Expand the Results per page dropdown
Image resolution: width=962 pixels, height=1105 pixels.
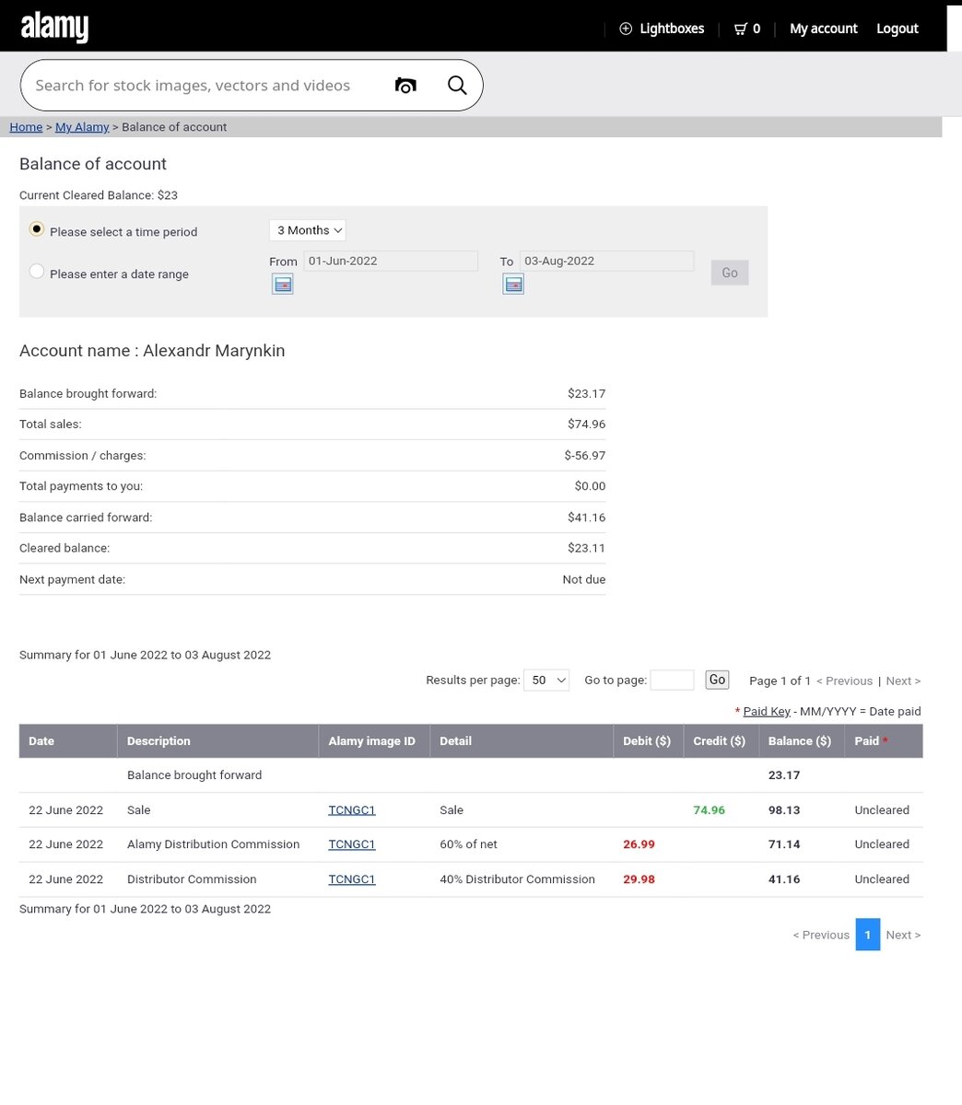(x=546, y=680)
